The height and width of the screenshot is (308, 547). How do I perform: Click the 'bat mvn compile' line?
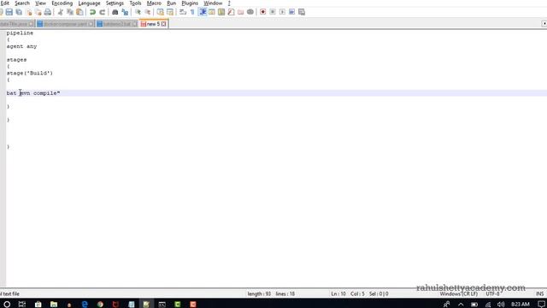pyautogui.click(x=33, y=93)
